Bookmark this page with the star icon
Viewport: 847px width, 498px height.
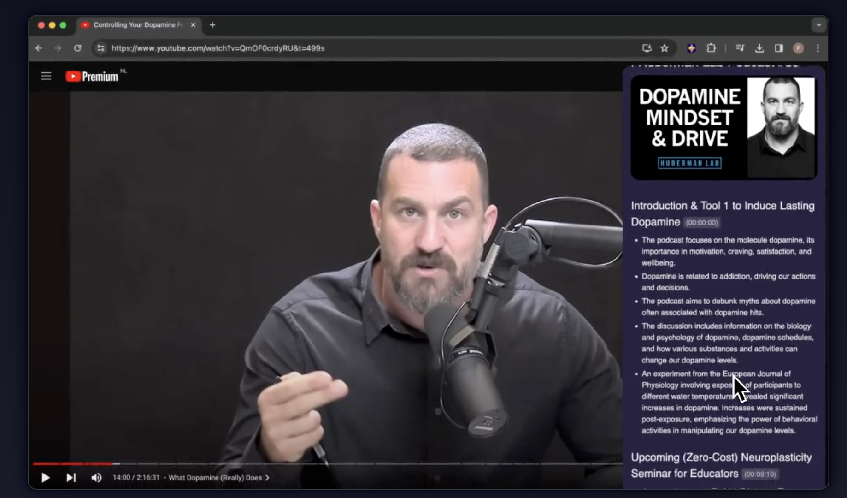click(x=664, y=48)
